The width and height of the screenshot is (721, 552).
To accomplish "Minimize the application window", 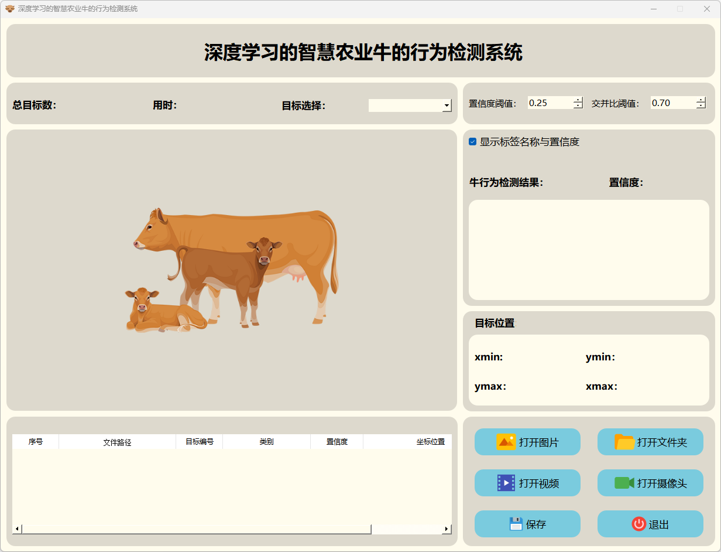I will pos(653,9).
